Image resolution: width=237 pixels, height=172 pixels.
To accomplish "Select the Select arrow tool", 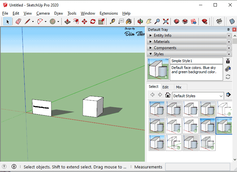I will pos(7,21).
